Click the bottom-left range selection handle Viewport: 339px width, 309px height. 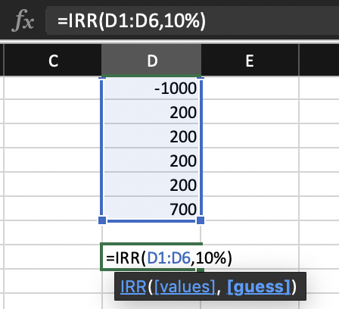(102, 220)
